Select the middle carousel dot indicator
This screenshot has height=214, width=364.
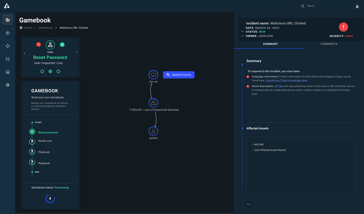click(x=50, y=71)
